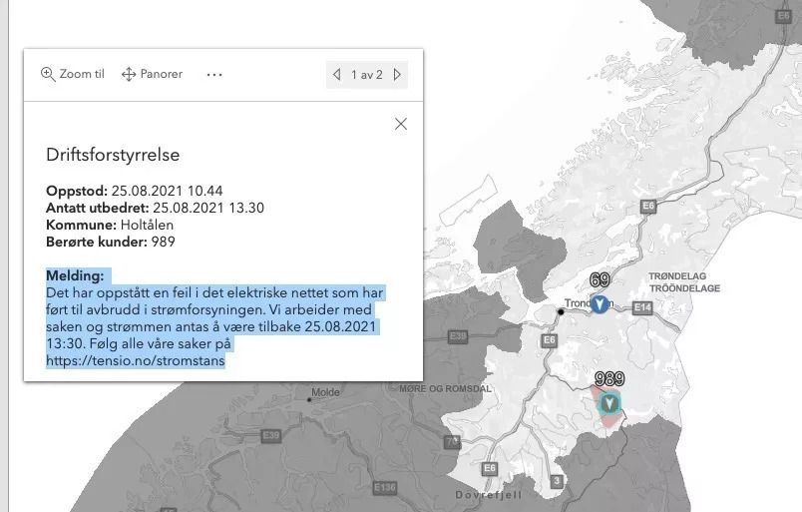Click the road 70 shield on map
The width and height of the screenshot is (802, 512).
click(453, 440)
